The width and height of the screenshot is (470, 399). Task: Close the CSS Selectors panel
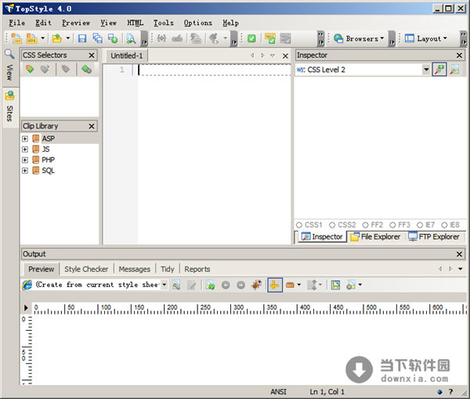click(x=92, y=56)
